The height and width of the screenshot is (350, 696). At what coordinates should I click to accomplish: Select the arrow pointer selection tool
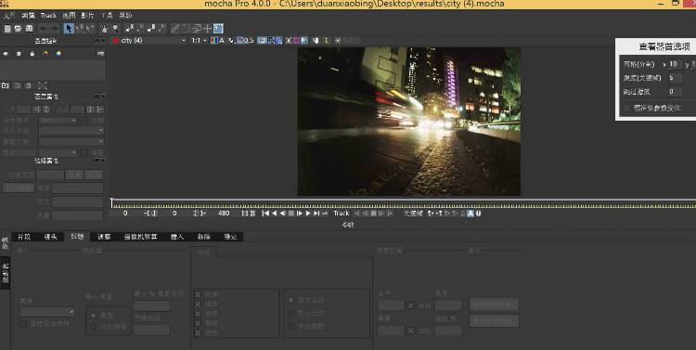[x=69, y=29]
